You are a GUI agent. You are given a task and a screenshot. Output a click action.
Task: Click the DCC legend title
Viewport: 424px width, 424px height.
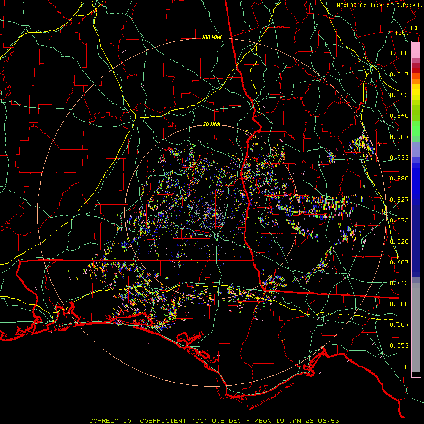pyautogui.click(x=414, y=28)
